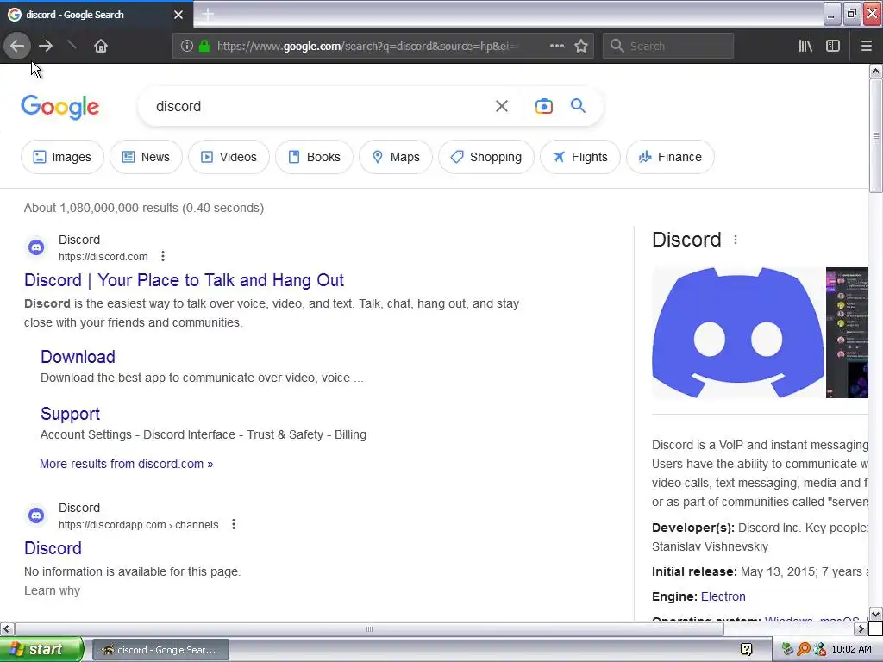Image resolution: width=883 pixels, height=662 pixels.
Task: Click the horizontal scrollbar left arrow
Action: click(7, 628)
